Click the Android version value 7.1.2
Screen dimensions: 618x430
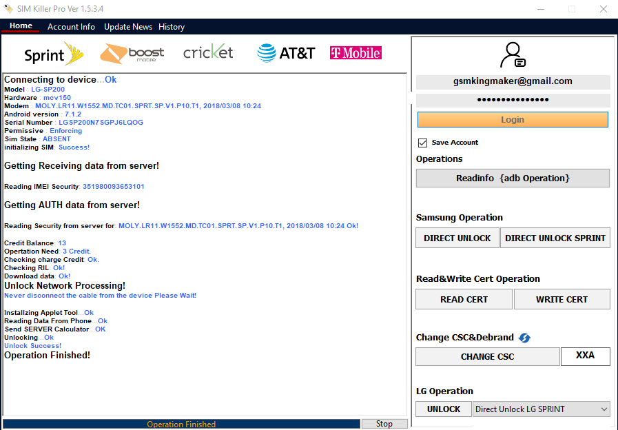tap(73, 114)
